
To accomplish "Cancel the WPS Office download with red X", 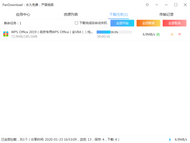I will [x=179, y=34].
